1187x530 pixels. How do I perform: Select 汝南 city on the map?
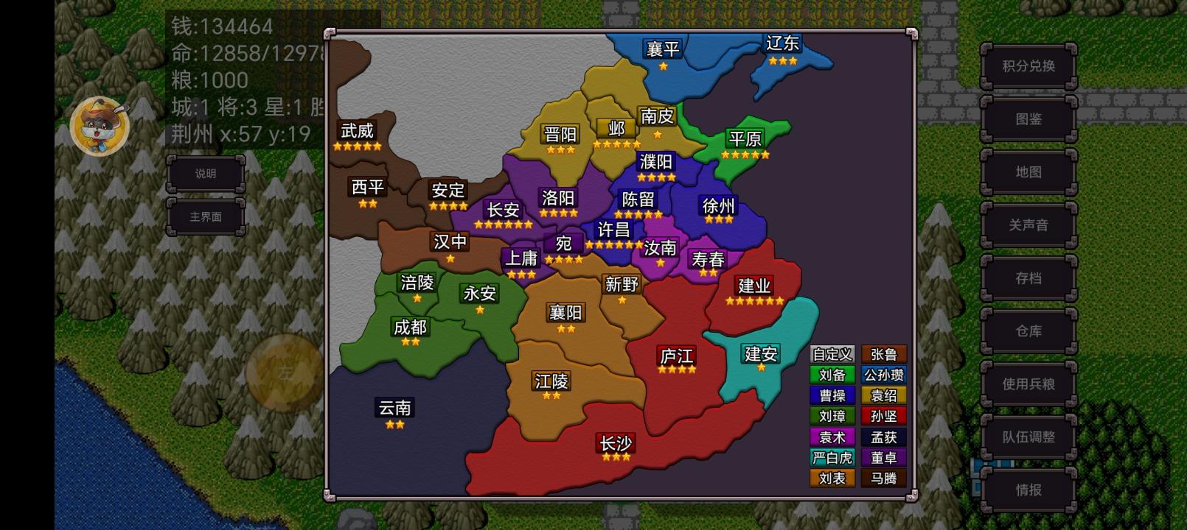pyautogui.click(x=660, y=248)
